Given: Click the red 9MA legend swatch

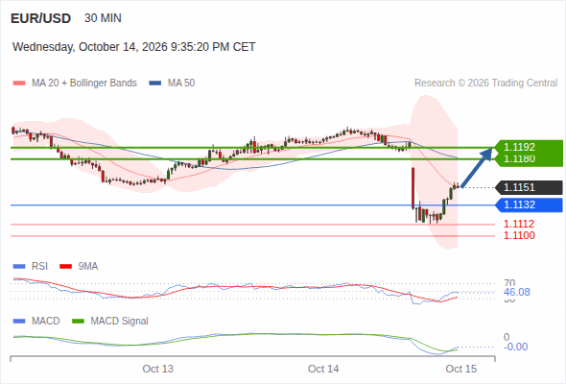Looking at the screenshot, I should click(65, 267).
